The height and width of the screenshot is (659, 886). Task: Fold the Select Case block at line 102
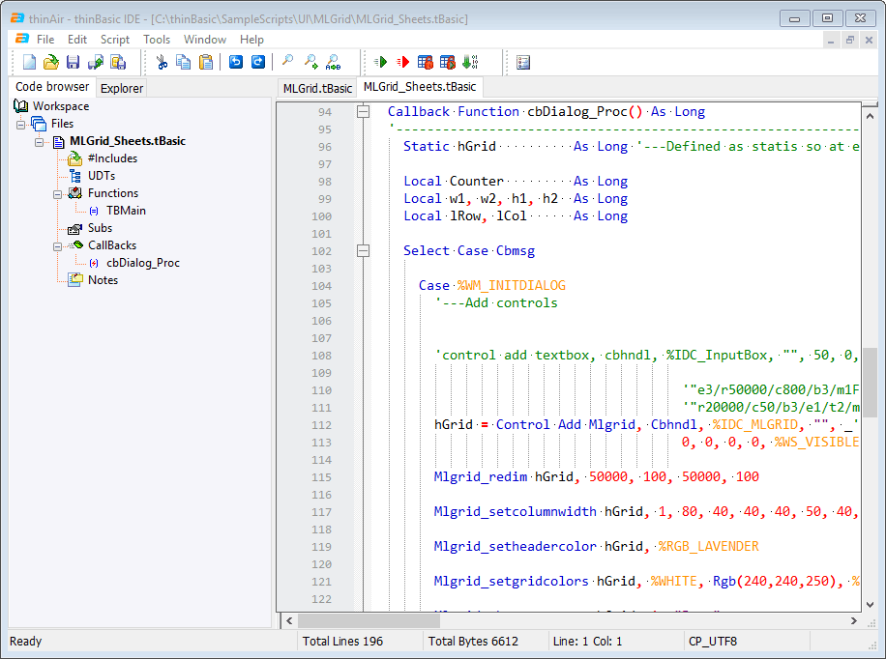point(364,250)
